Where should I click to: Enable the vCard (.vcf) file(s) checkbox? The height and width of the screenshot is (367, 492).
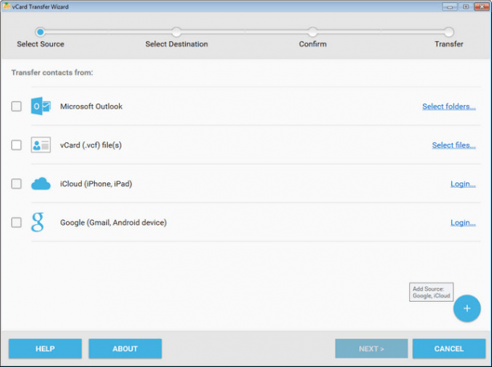pyautogui.click(x=16, y=145)
